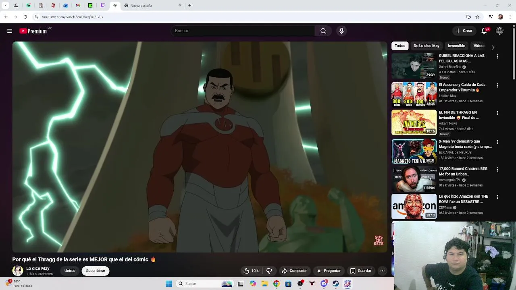The width and height of the screenshot is (516, 290).
Task: Click the YouTube search magnifier button
Action: click(x=323, y=31)
